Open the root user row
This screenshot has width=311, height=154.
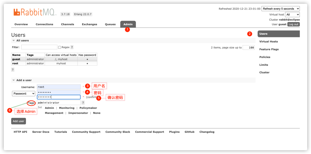(15, 63)
